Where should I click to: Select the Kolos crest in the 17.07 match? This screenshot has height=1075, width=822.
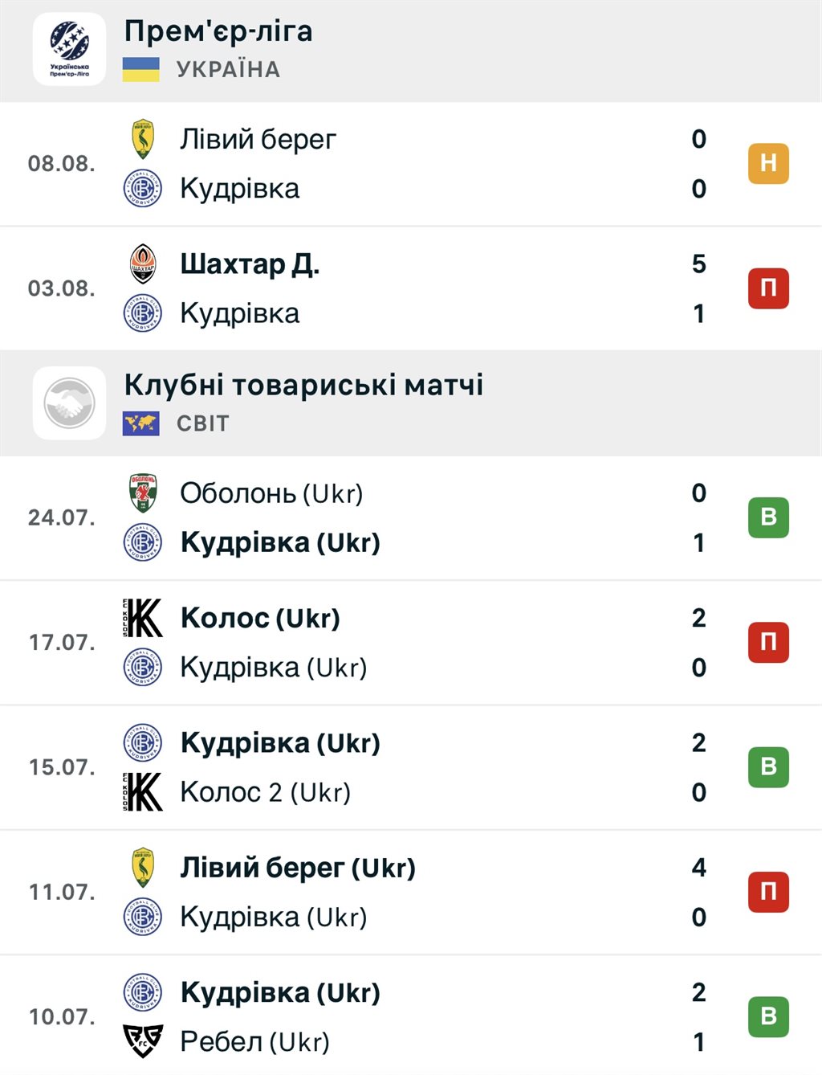tap(143, 618)
